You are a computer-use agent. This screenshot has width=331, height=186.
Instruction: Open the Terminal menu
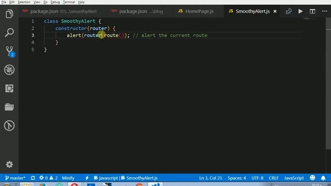pos(69,2)
